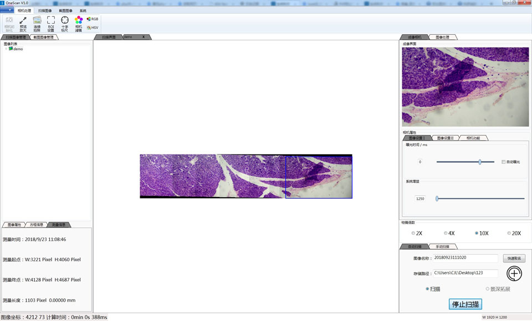Activate the 十字标尺 crosshair ruler
The image size is (532, 321).
[x=65, y=23]
